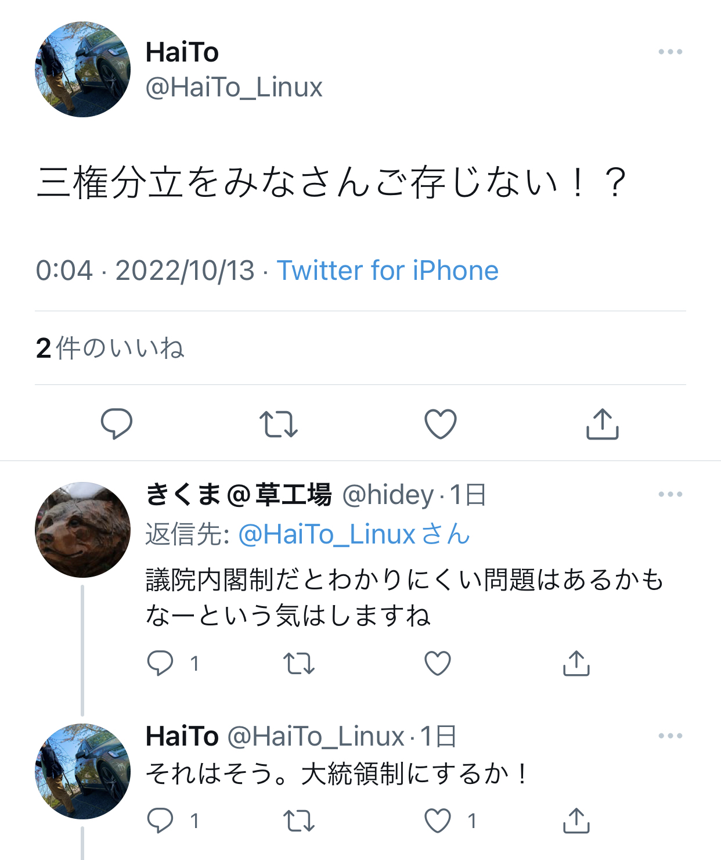Reply to きくま@草工場's tweet

click(x=160, y=663)
